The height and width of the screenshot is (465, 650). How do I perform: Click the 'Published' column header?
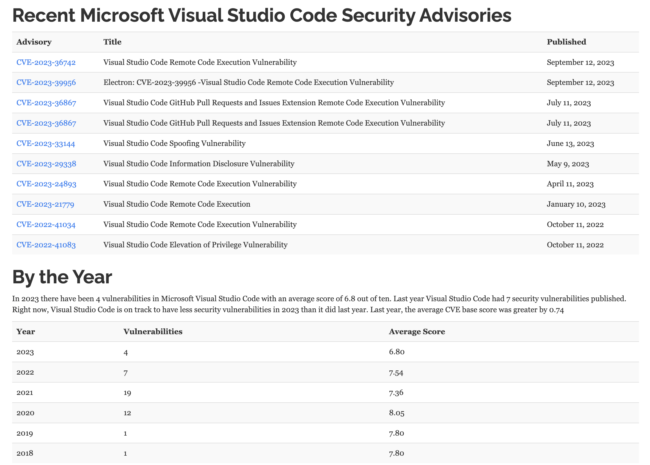[x=566, y=42]
